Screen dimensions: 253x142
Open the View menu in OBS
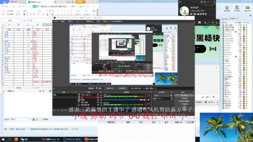pos(70,21)
